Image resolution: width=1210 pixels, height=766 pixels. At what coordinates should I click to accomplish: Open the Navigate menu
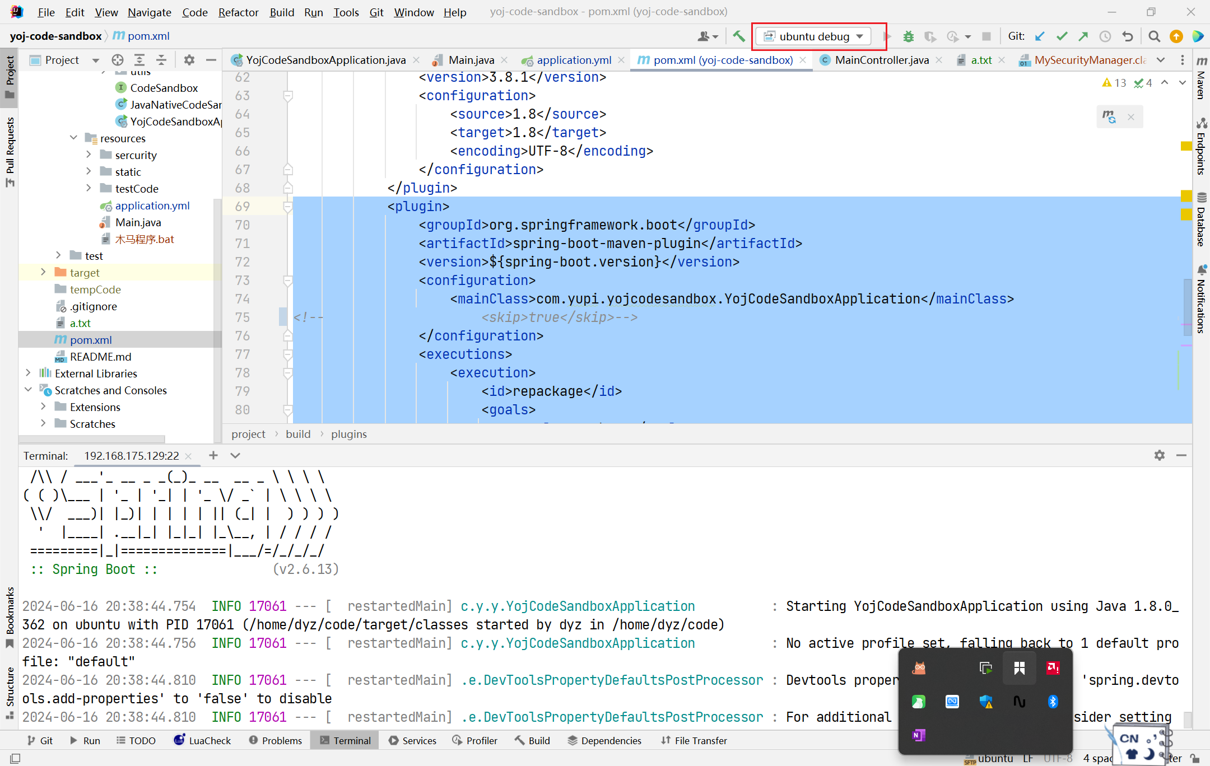point(150,12)
